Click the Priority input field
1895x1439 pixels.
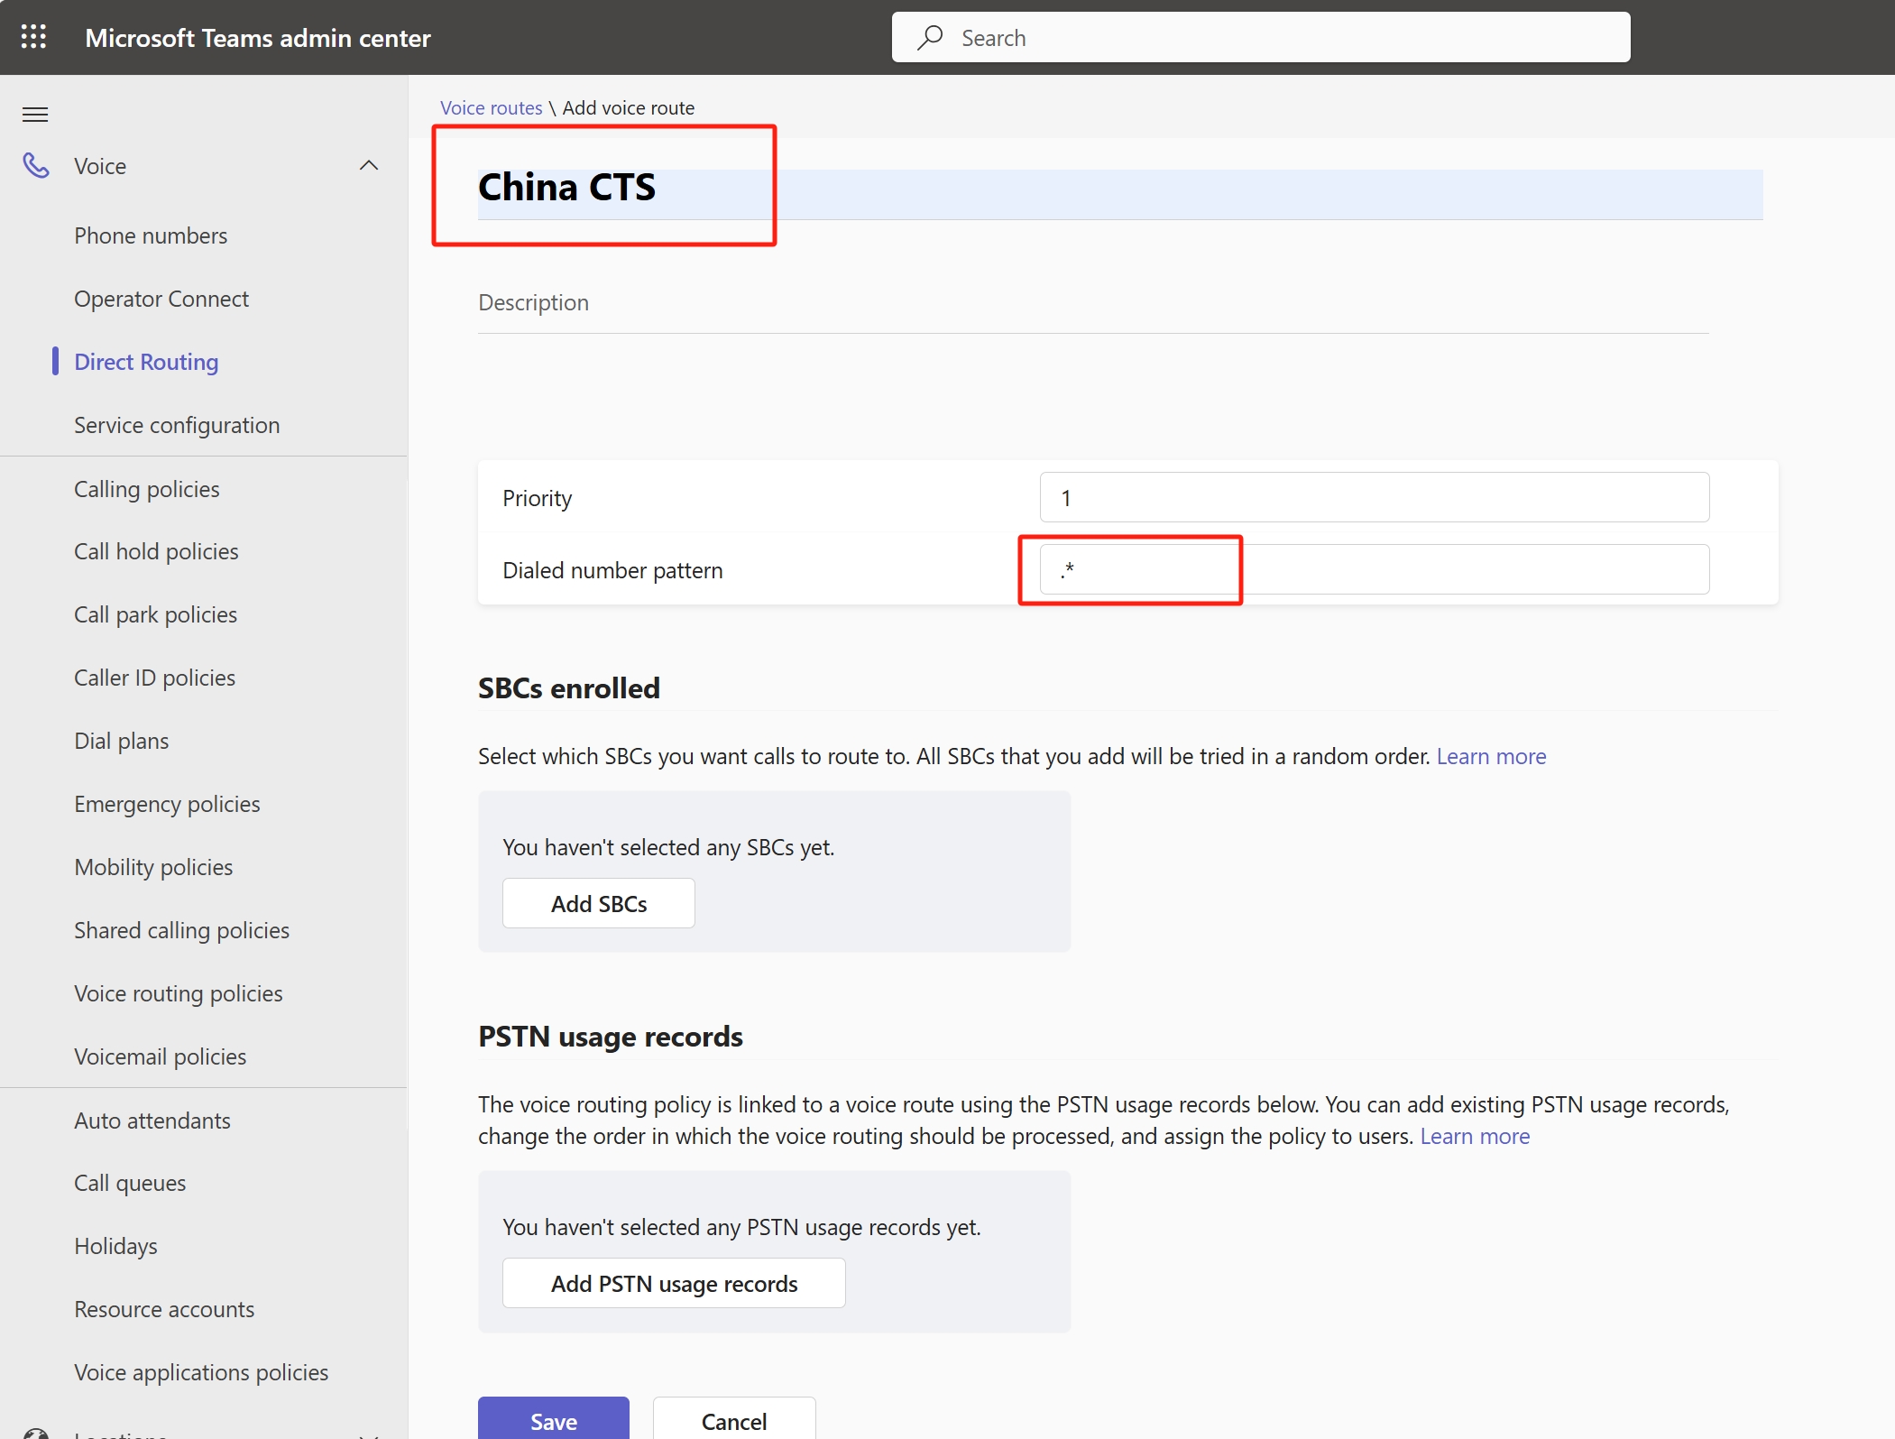point(1374,497)
